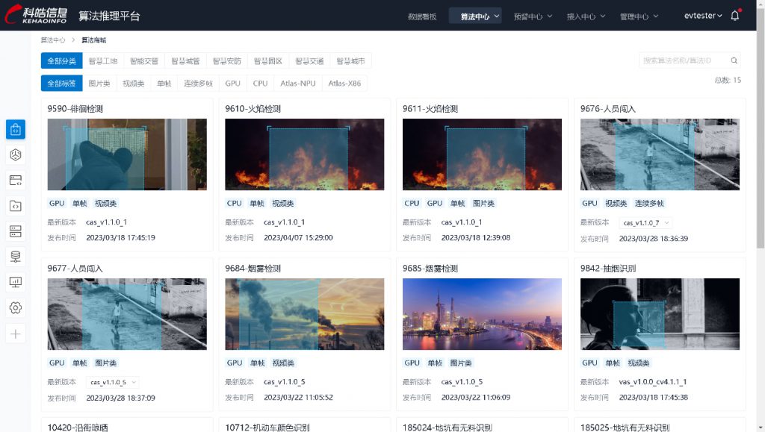Select the 全部分类 category tab
The image size is (765, 432).
(61, 61)
